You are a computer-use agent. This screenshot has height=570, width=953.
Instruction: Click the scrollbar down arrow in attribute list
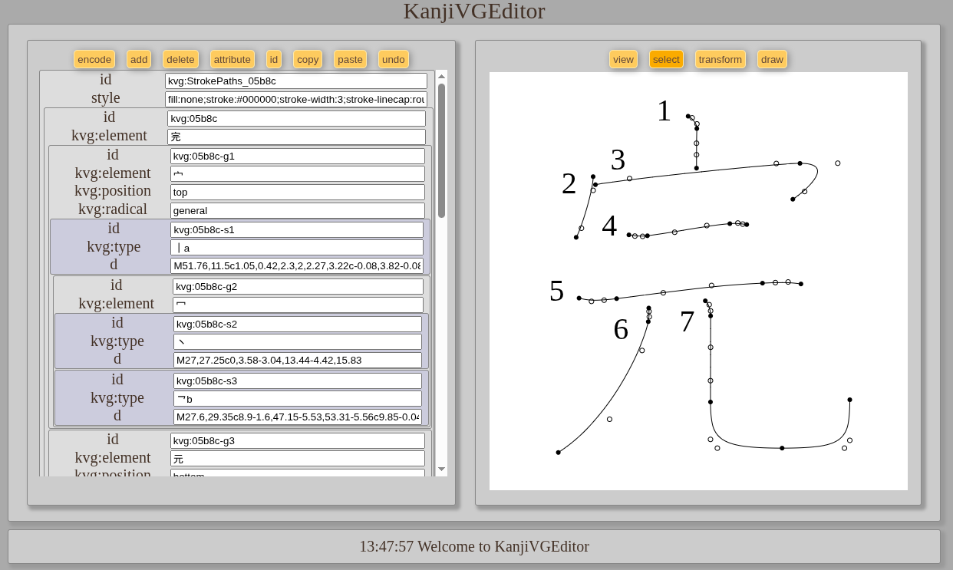pos(441,469)
